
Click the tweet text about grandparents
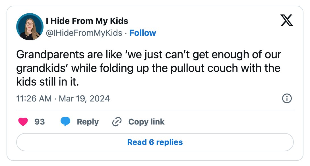point(148,68)
